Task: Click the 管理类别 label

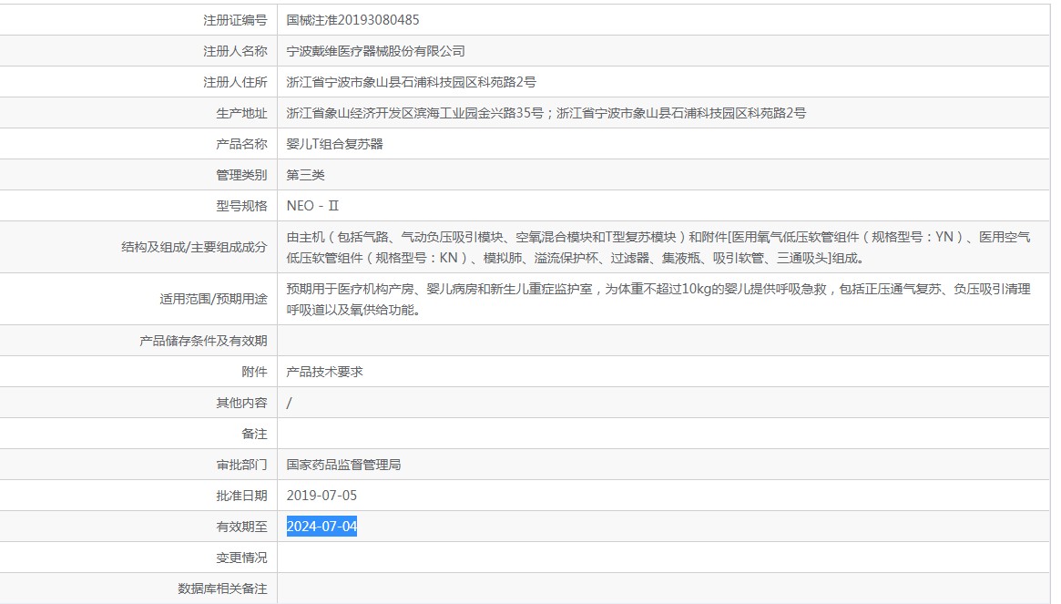Action: 241,176
